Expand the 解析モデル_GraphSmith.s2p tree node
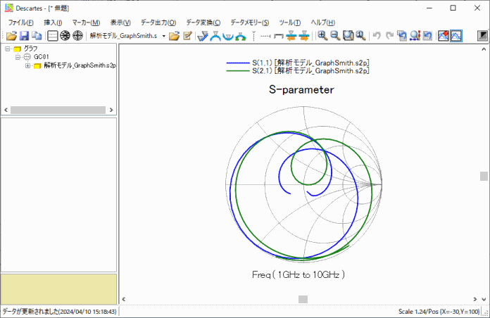The width and height of the screenshot is (490, 318). tap(28, 65)
